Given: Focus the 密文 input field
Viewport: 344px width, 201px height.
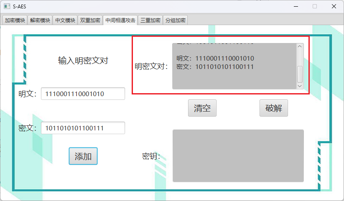Looking at the screenshot, I should (83, 128).
